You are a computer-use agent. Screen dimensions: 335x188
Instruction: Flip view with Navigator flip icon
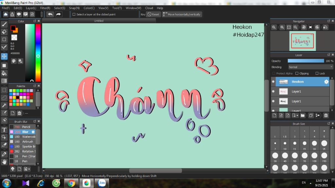[x=326, y=27]
